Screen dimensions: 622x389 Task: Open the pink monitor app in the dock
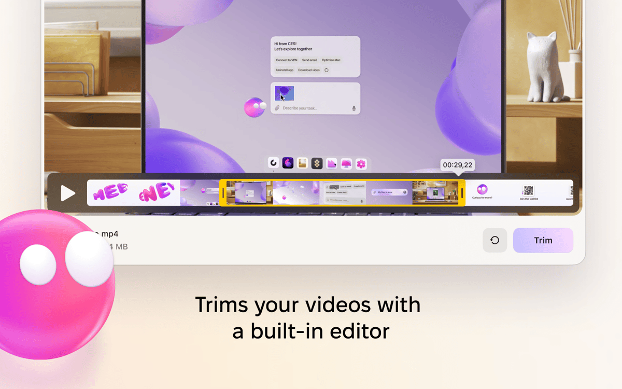(346, 164)
